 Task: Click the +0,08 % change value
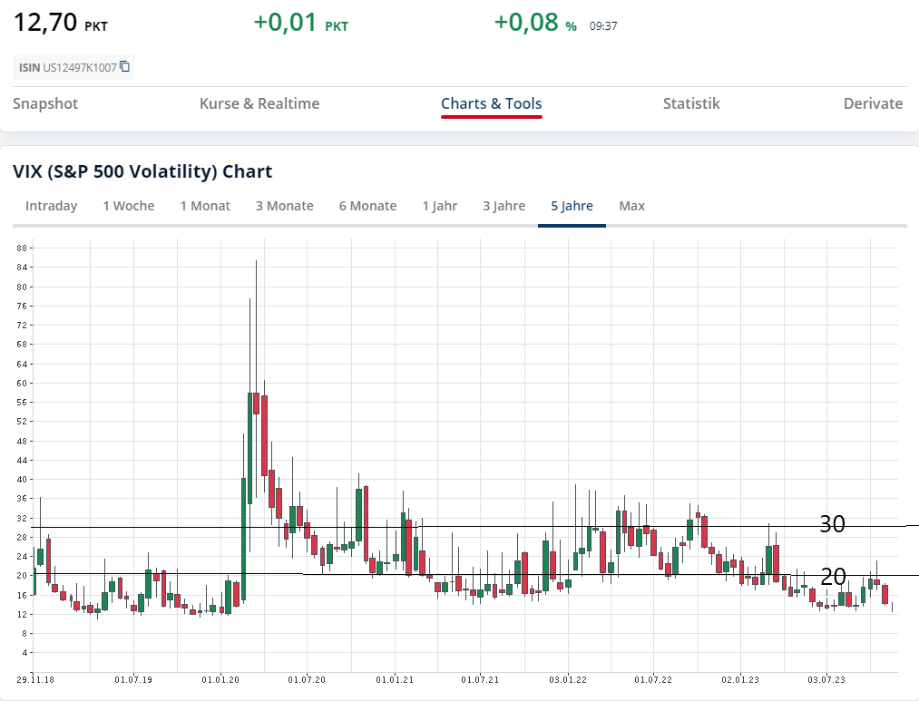tap(535, 23)
